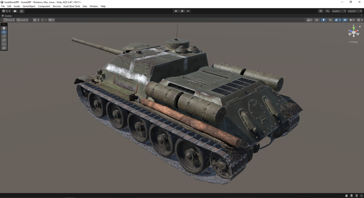Toggle scene effects like skybox and fog
This screenshot has height=198, width=364.
click(x=336, y=20)
